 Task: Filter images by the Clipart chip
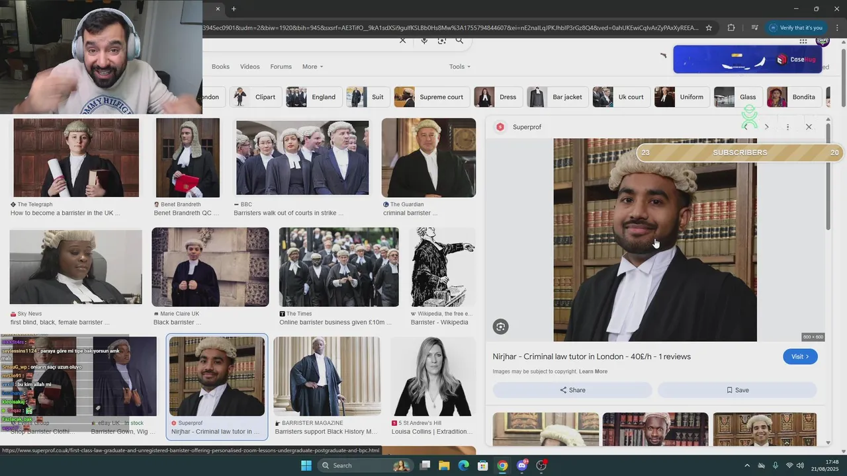(255, 97)
